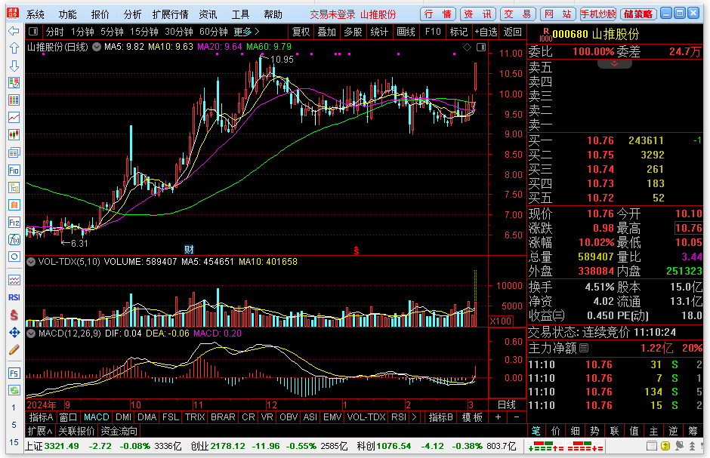The image size is (710, 458).
Task: Toggle the side panel icon at chart corner
Action: (x=481, y=47)
